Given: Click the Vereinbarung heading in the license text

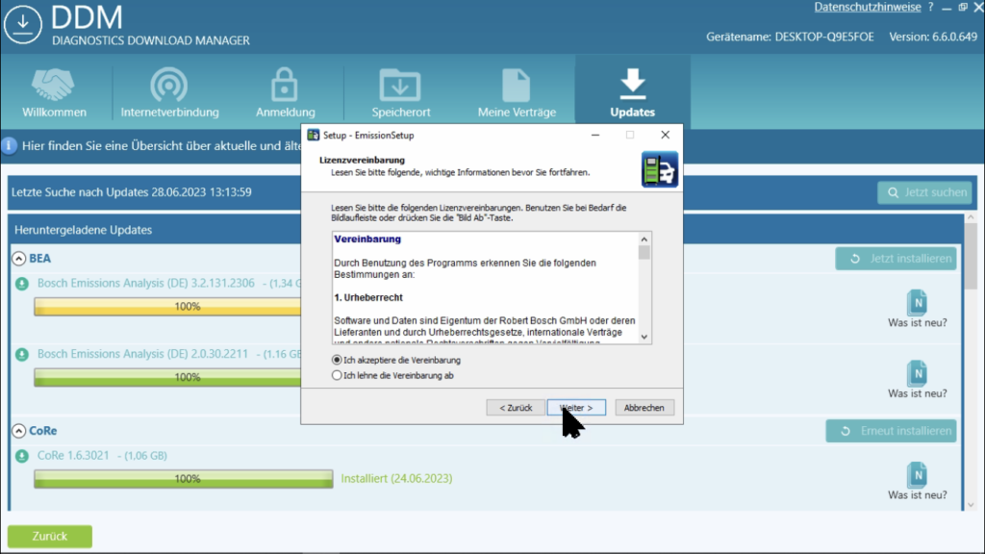Looking at the screenshot, I should (x=367, y=239).
